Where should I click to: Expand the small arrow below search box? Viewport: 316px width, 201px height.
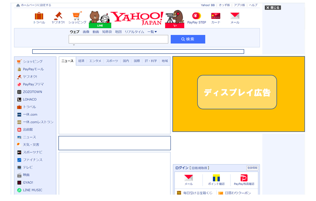coord(74,45)
